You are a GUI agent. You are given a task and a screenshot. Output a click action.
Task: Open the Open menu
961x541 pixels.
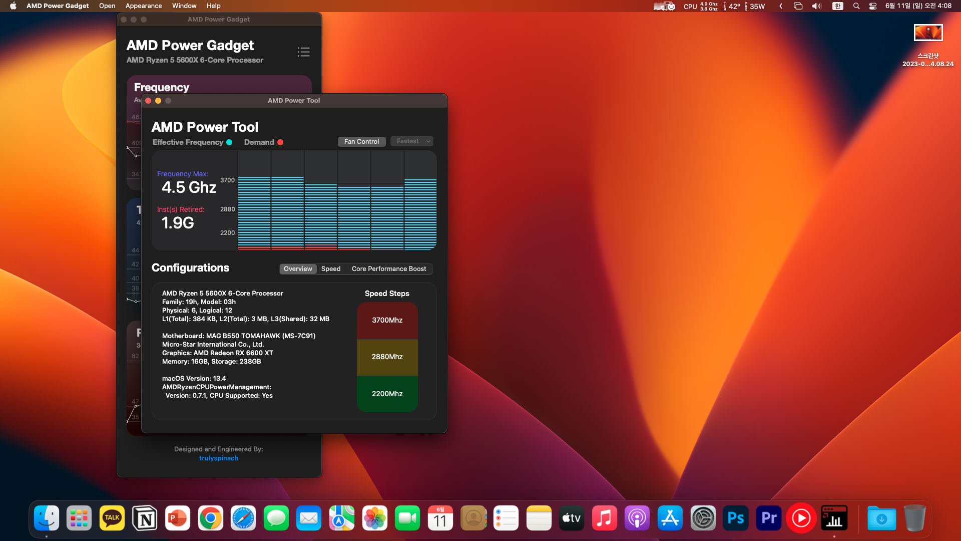point(107,6)
